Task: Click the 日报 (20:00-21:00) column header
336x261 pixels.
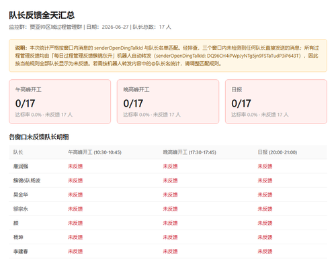Action: point(278,152)
